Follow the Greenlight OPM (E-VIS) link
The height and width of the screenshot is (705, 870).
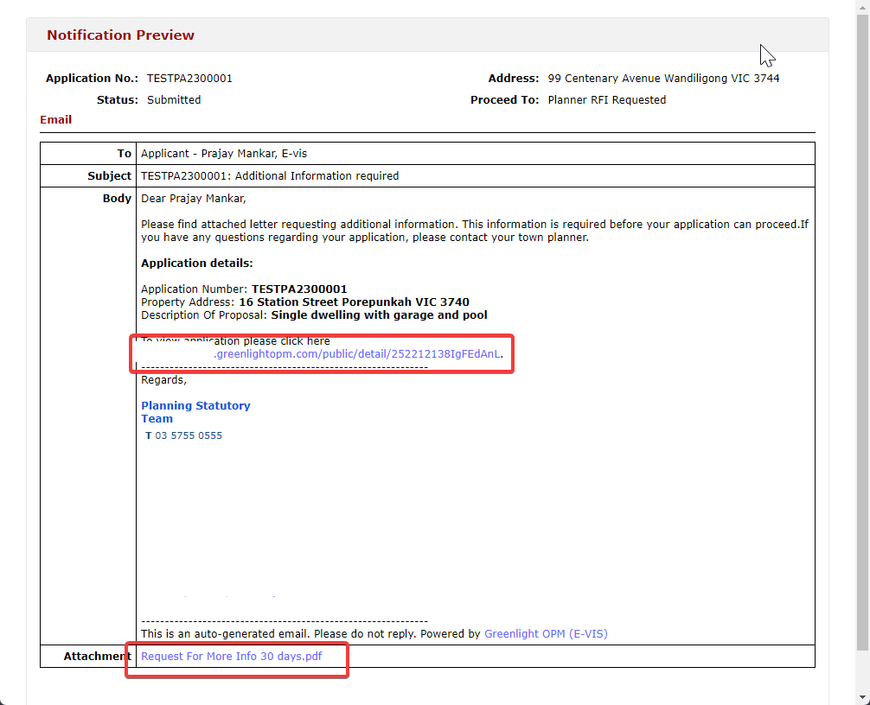click(546, 634)
